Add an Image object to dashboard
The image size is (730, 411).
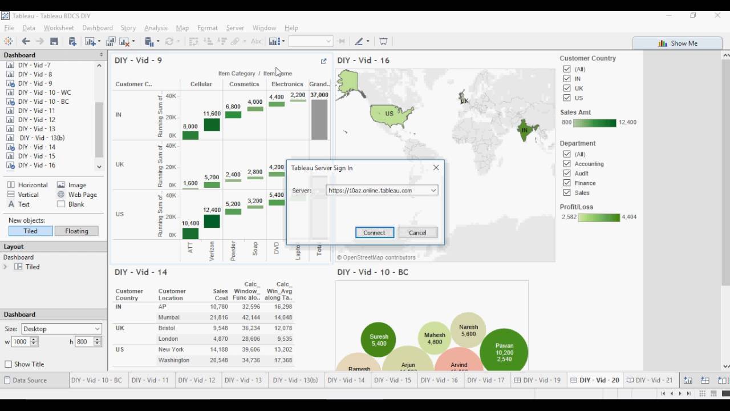(x=72, y=185)
